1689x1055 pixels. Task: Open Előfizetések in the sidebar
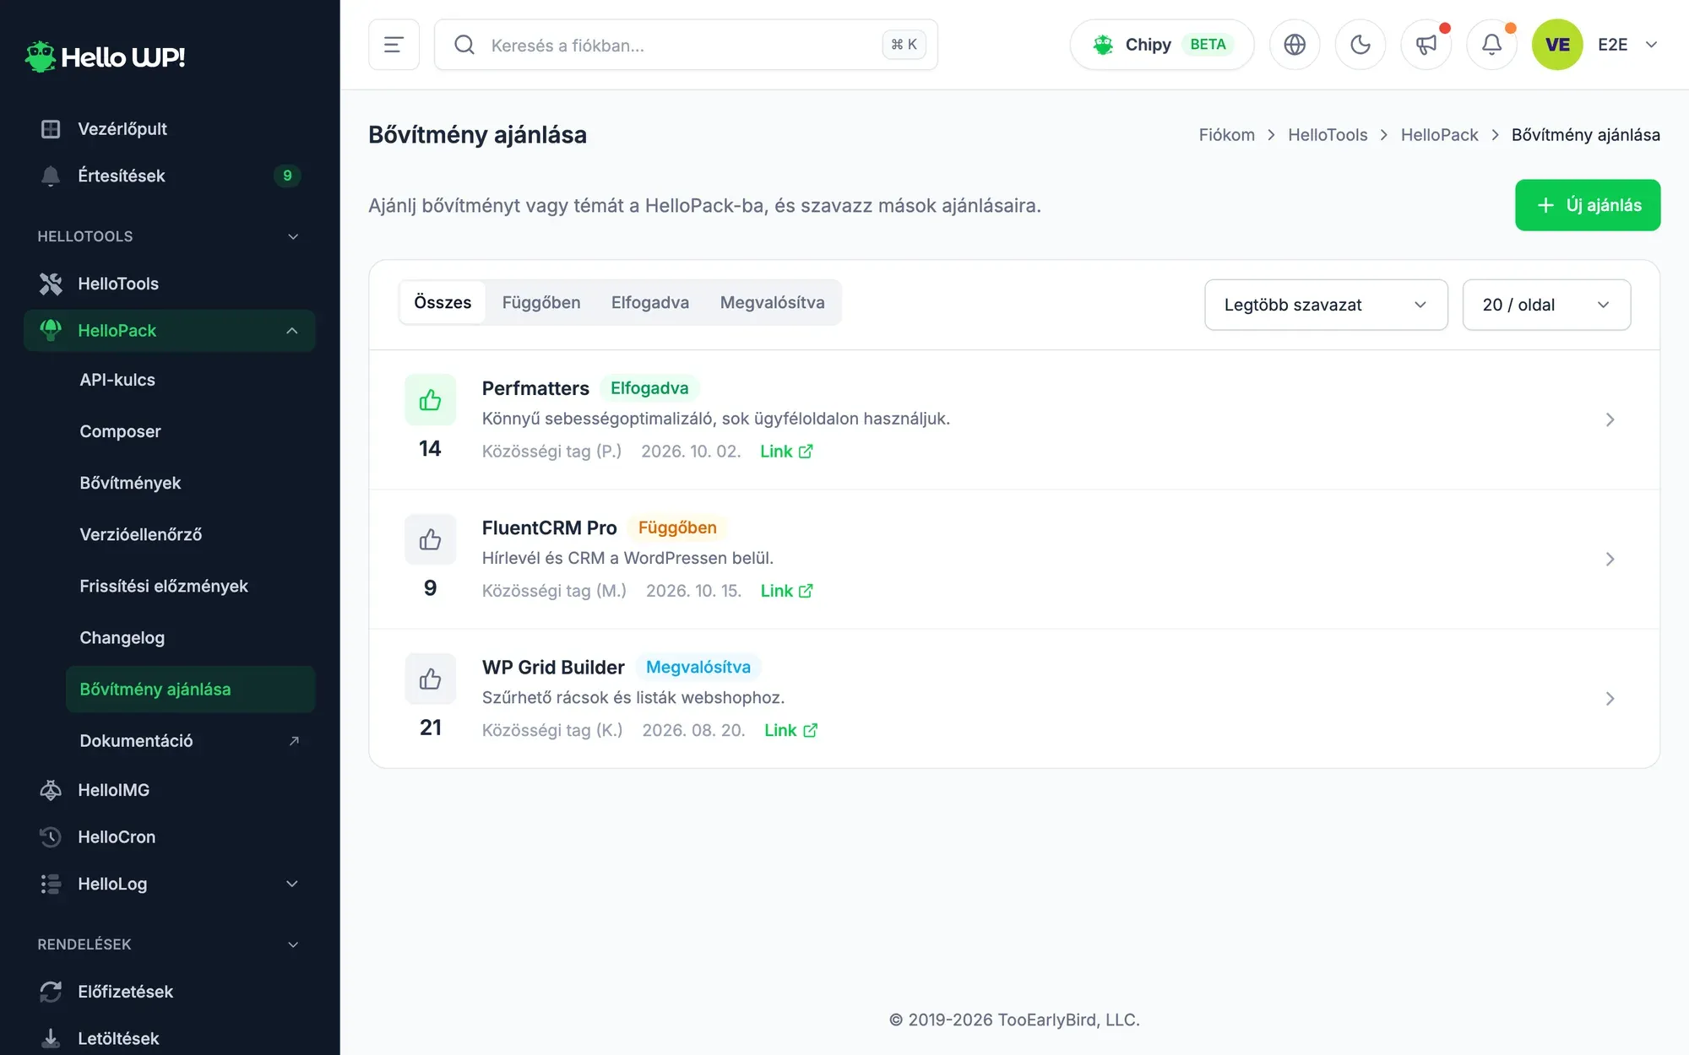coord(170,992)
